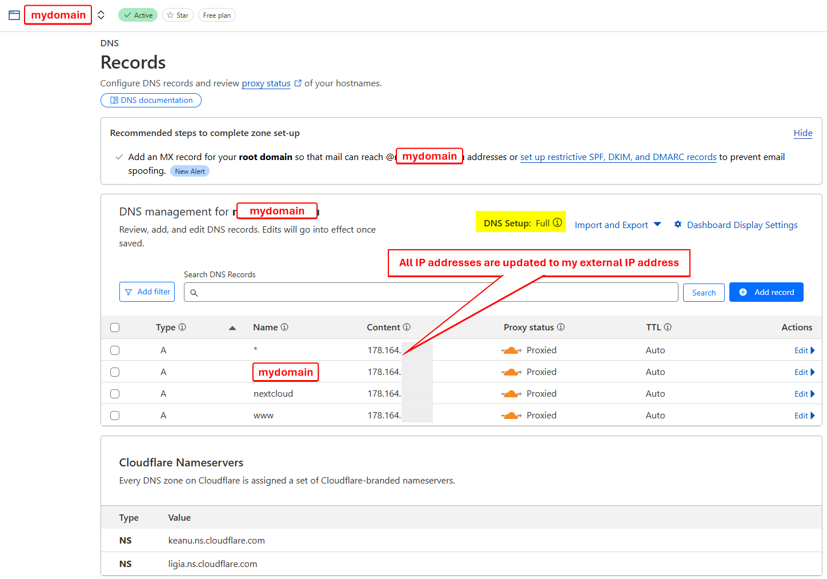Select the nextcloud record checkbox
The image size is (827, 579).
(x=115, y=394)
